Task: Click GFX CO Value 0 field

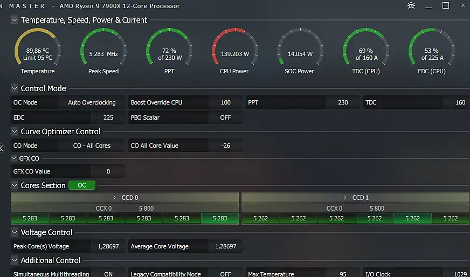Action: 108,171
